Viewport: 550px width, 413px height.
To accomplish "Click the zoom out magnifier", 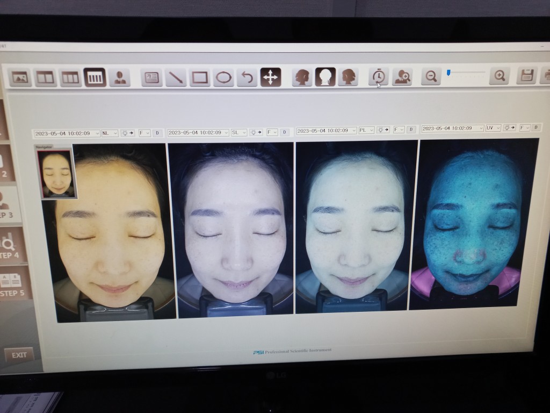I will (431, 76).
